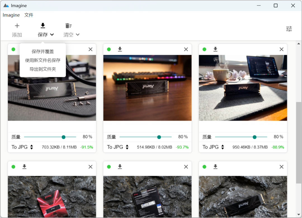This screenshot has height=218, width=302.
Task: Choose 保存并覆盖 from the save menu
Action: [43, 52]
